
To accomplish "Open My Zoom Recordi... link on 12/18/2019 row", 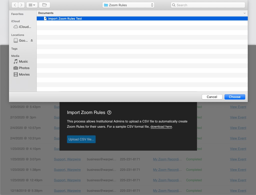I will 167,191.
